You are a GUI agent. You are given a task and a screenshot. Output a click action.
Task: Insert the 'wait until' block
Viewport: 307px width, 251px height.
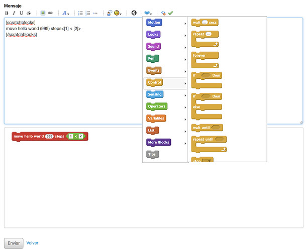pyautogui.click(x=207, y=128)
